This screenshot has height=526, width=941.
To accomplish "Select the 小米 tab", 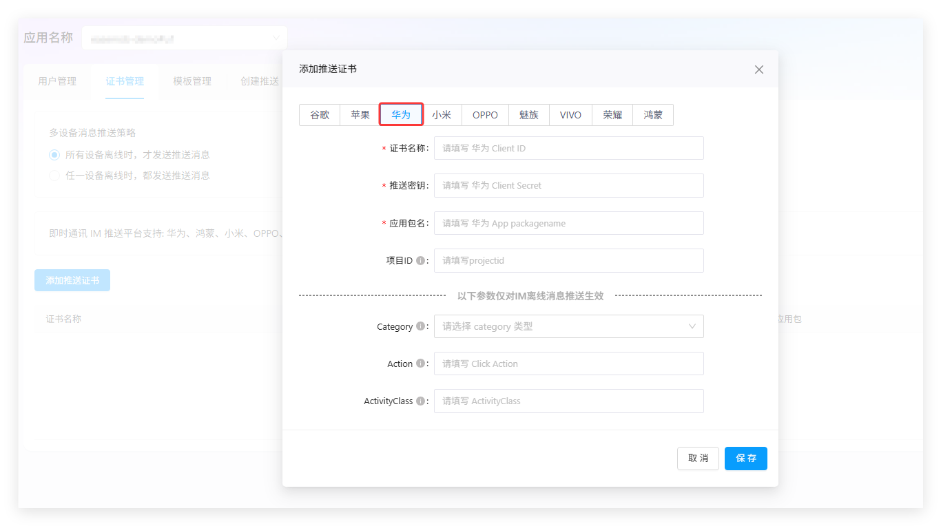I will pos(442,115).
